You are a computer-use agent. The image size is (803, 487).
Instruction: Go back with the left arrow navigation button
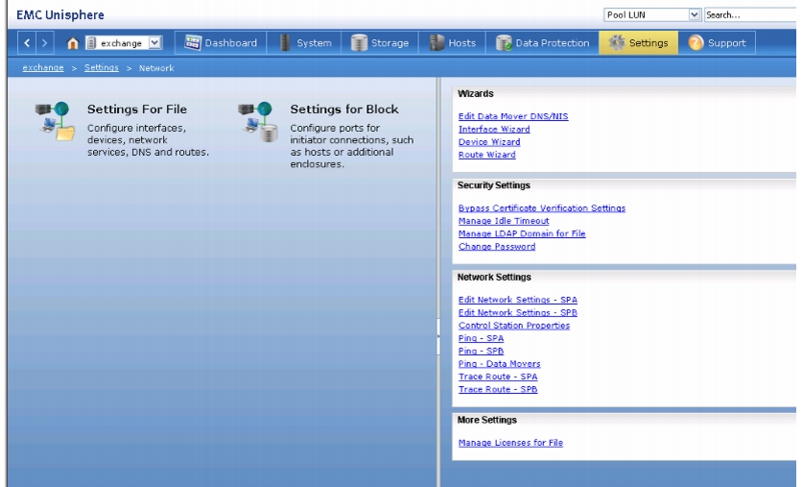pyautogui.click(x=27, y=43)
